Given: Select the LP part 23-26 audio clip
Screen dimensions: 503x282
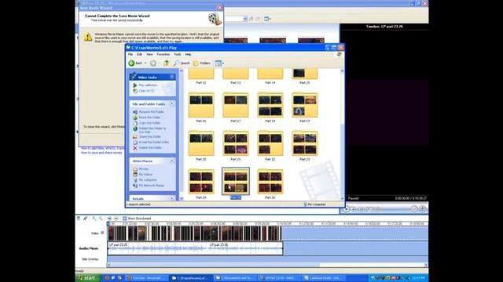Looking at the screenshot, I should (195, 248).
